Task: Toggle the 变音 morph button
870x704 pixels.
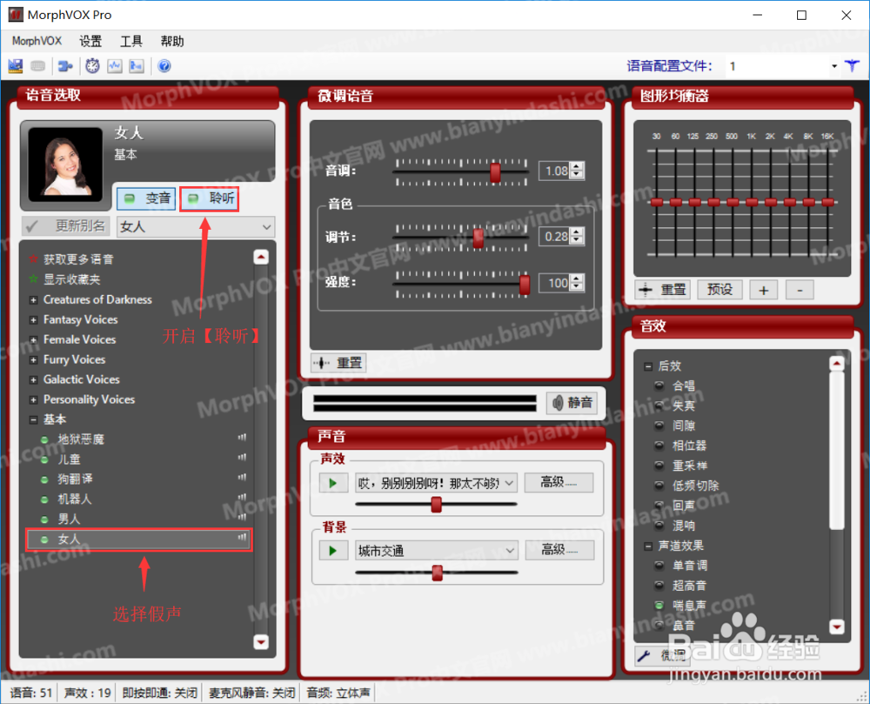Action: (x=146, y=198)
